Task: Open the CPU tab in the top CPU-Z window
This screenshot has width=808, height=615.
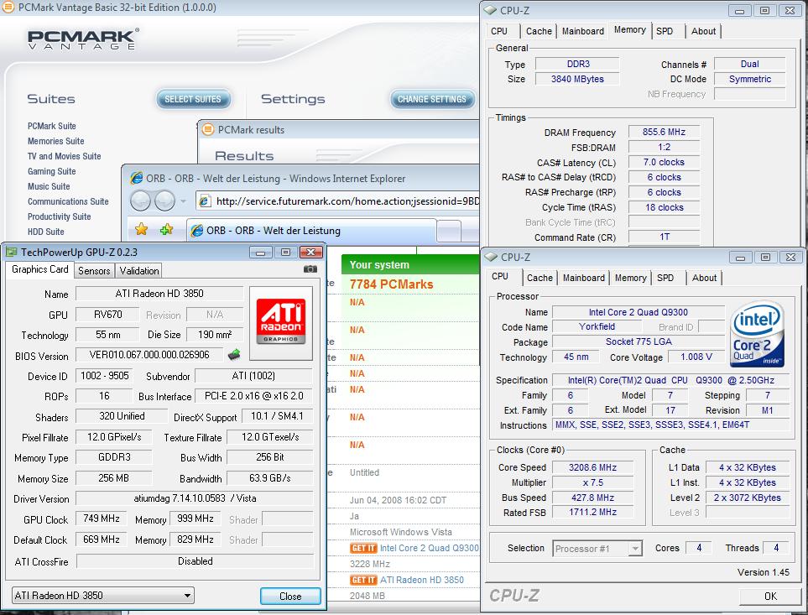Action: point(499,31)
